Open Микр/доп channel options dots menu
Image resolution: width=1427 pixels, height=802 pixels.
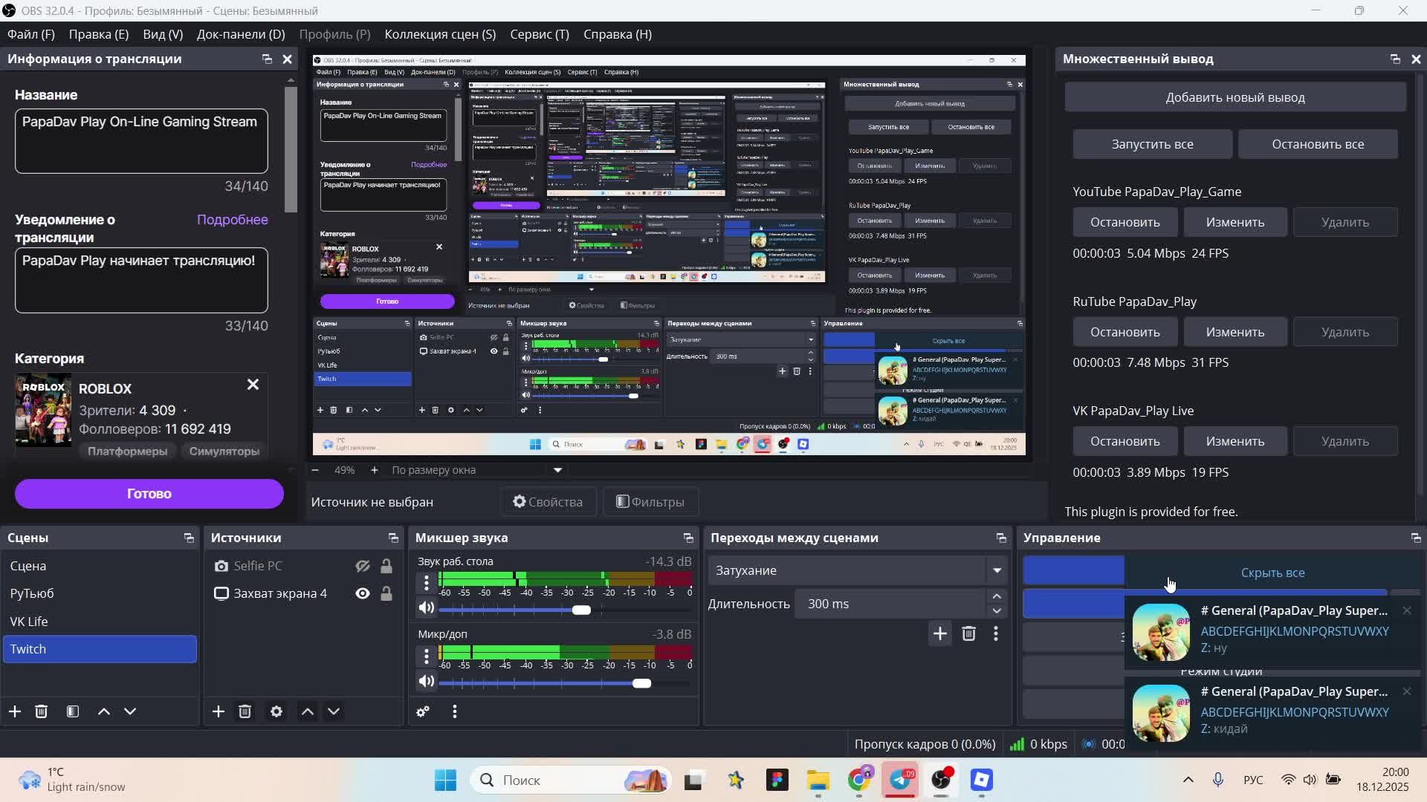426,656
